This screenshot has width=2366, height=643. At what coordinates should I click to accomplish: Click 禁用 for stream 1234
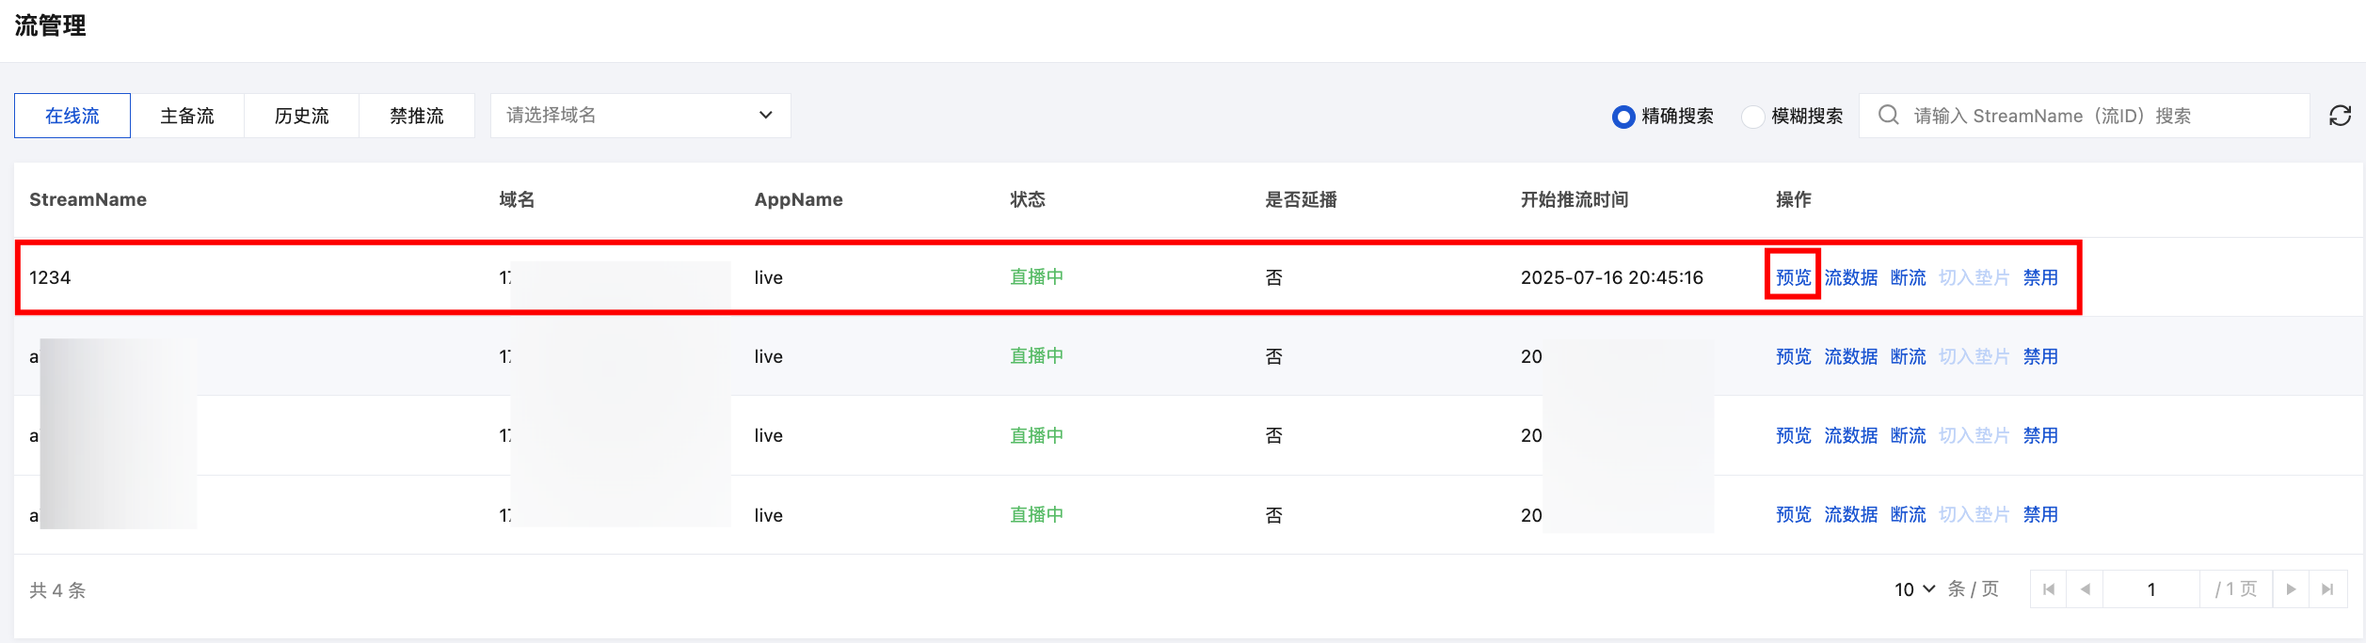click(2040, 277)
